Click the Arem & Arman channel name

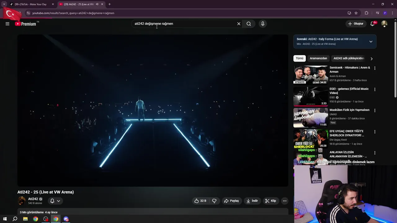337,76
